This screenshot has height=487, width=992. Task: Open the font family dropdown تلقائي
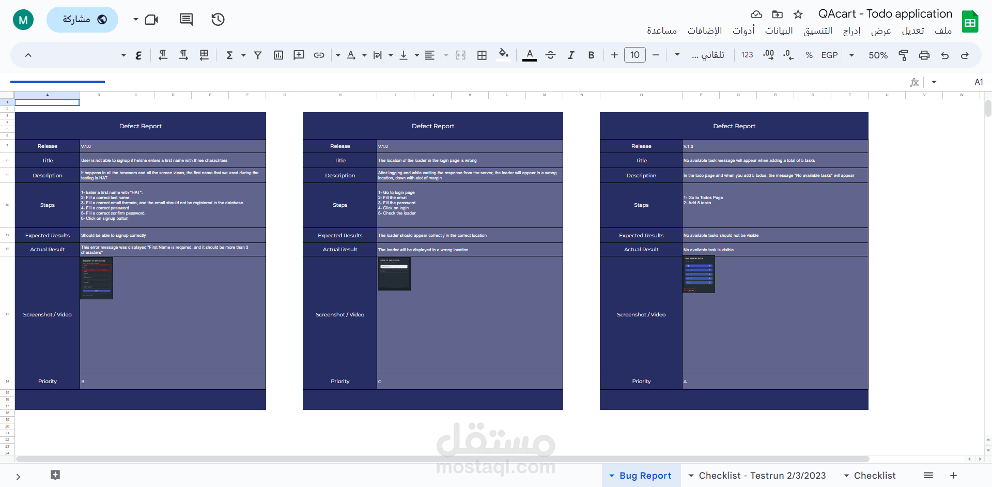[x=702, y=55]
